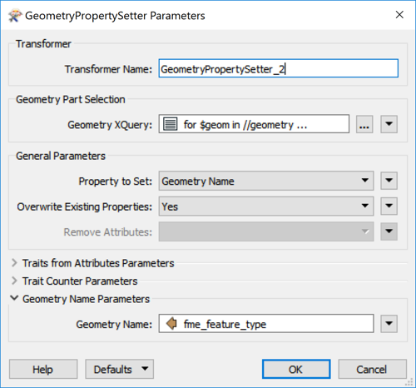Open the Property to Set dropdown

[x=266, y=181]
